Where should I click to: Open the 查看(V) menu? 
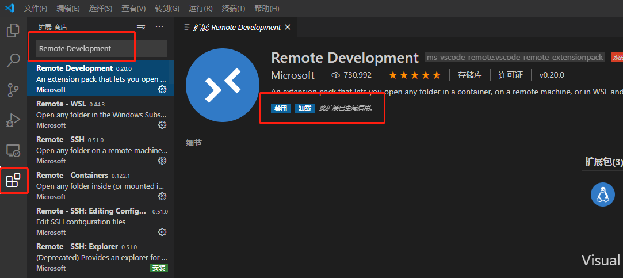133,9
